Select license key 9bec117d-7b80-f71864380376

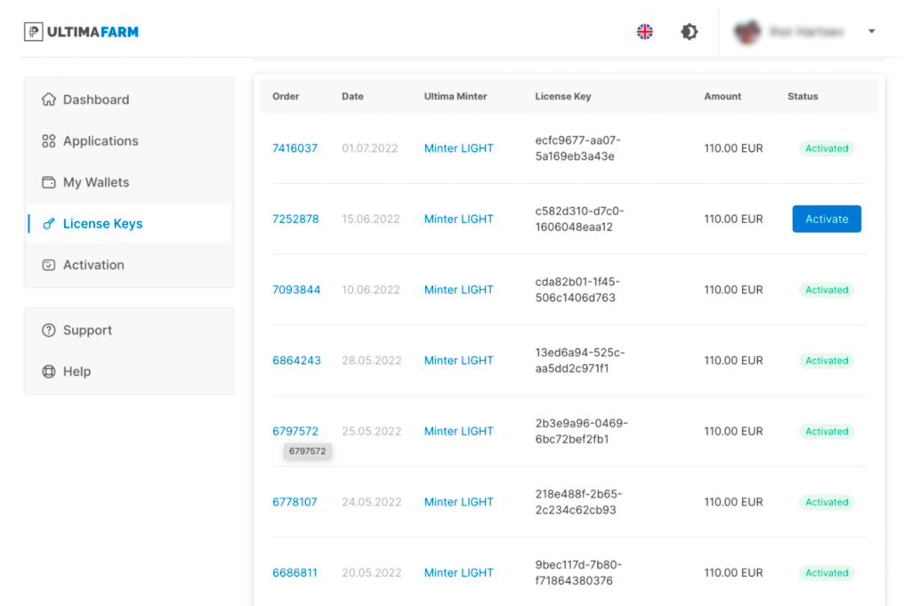click(578, 573)
